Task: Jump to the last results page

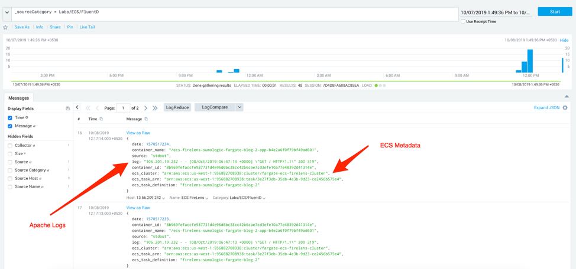Action: [155, 108]
